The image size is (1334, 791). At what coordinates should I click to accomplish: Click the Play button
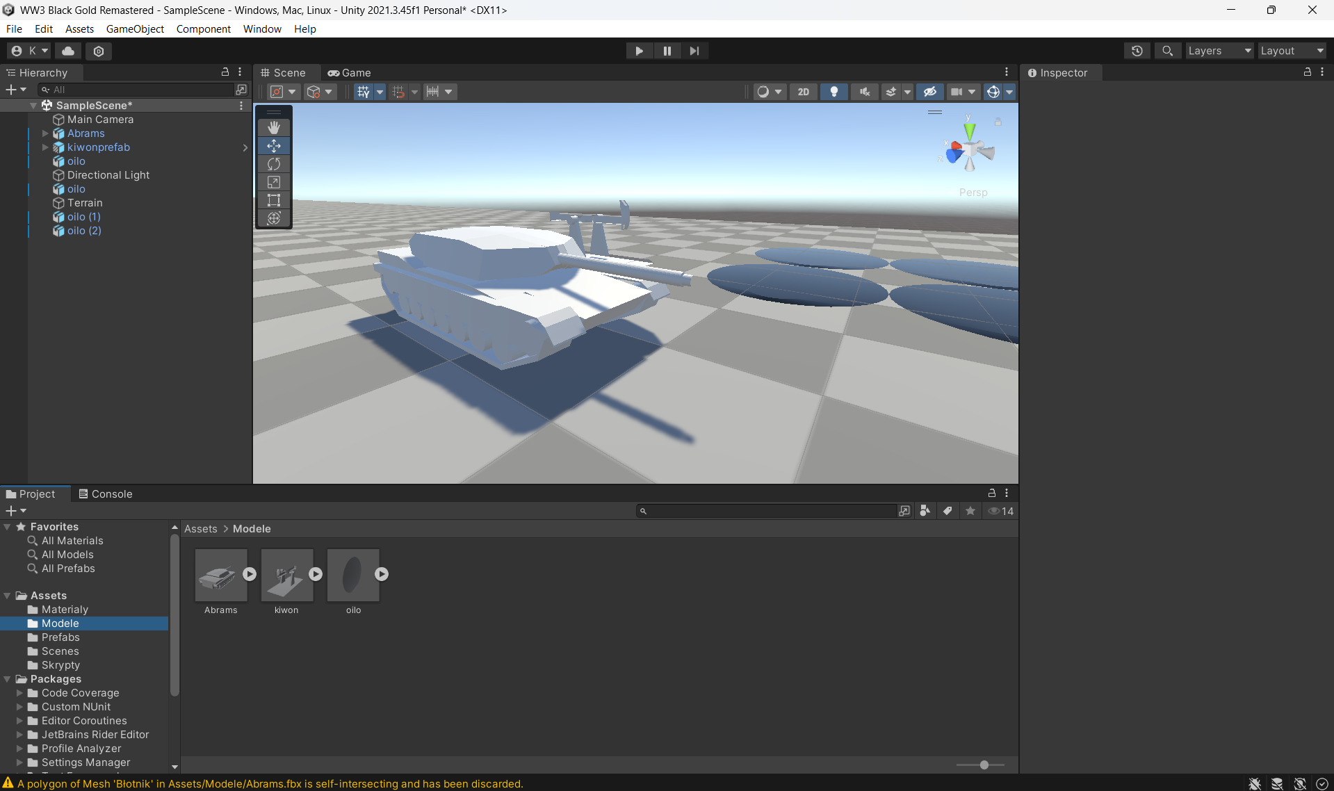(639, 51)
